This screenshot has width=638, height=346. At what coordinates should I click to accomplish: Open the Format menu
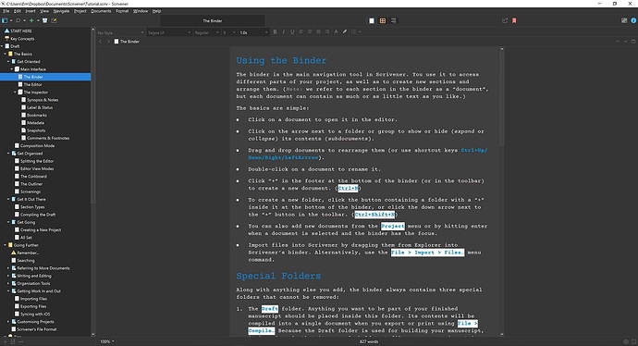122,11
